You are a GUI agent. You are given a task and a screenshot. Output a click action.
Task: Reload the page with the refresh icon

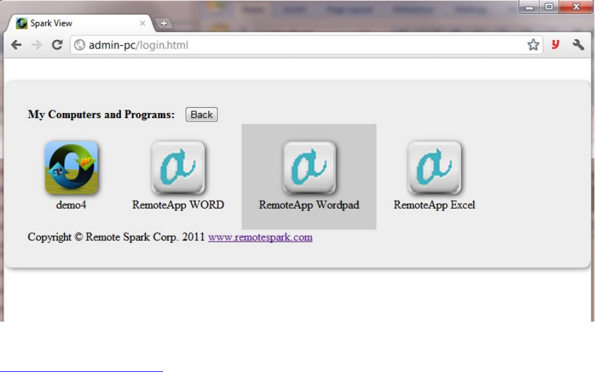[x=58, y=45]
